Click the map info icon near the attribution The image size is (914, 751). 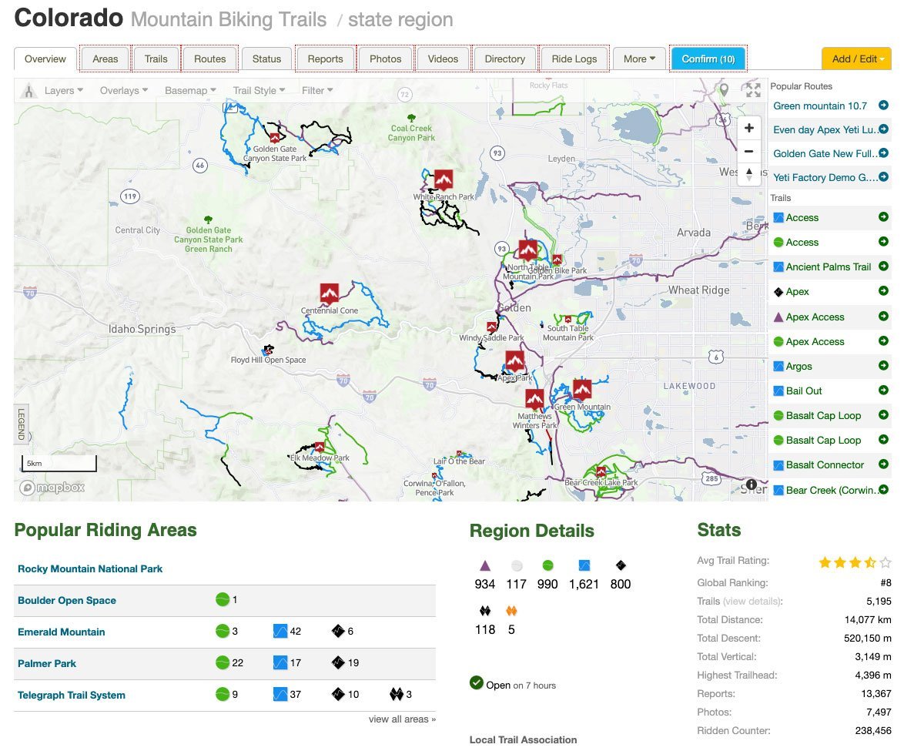tap(752, 484)
